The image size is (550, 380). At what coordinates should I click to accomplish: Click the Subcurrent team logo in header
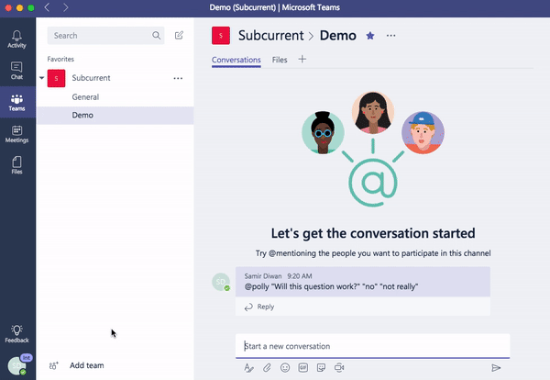pos(221,36)
